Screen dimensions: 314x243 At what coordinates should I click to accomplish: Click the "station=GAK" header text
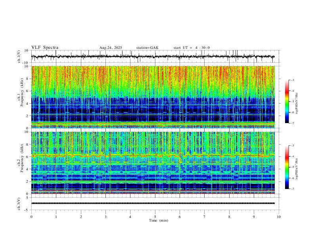pos(147,48)
